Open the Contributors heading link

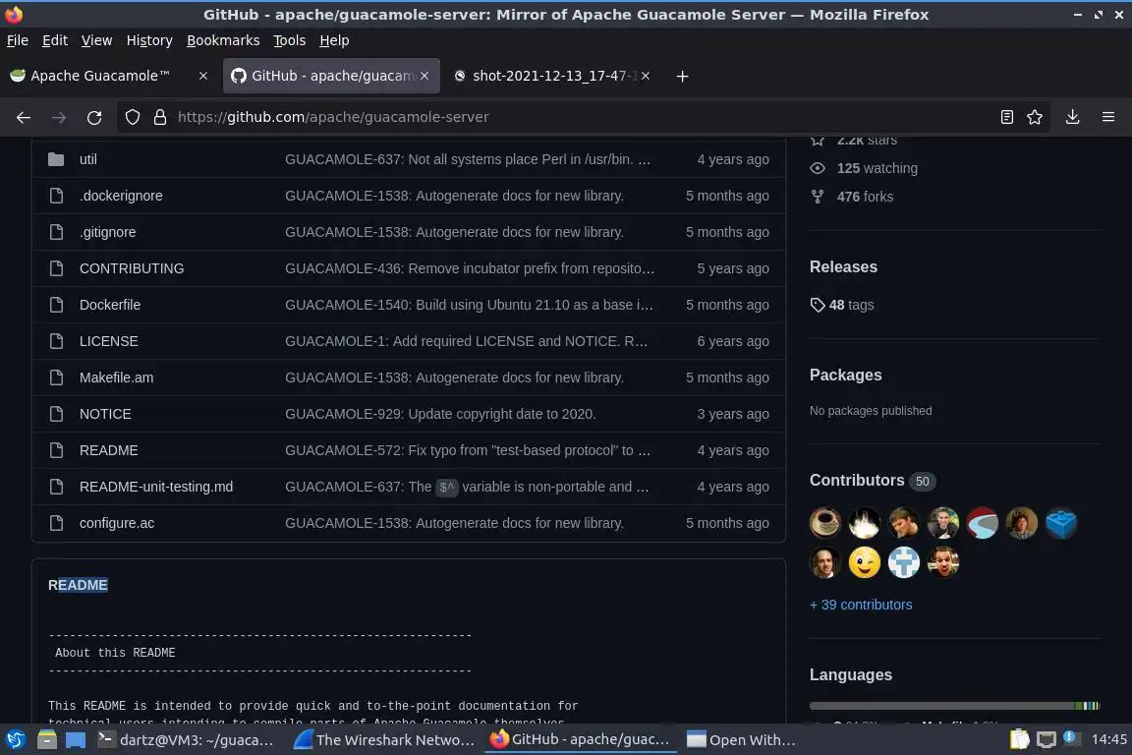point(857,481)
